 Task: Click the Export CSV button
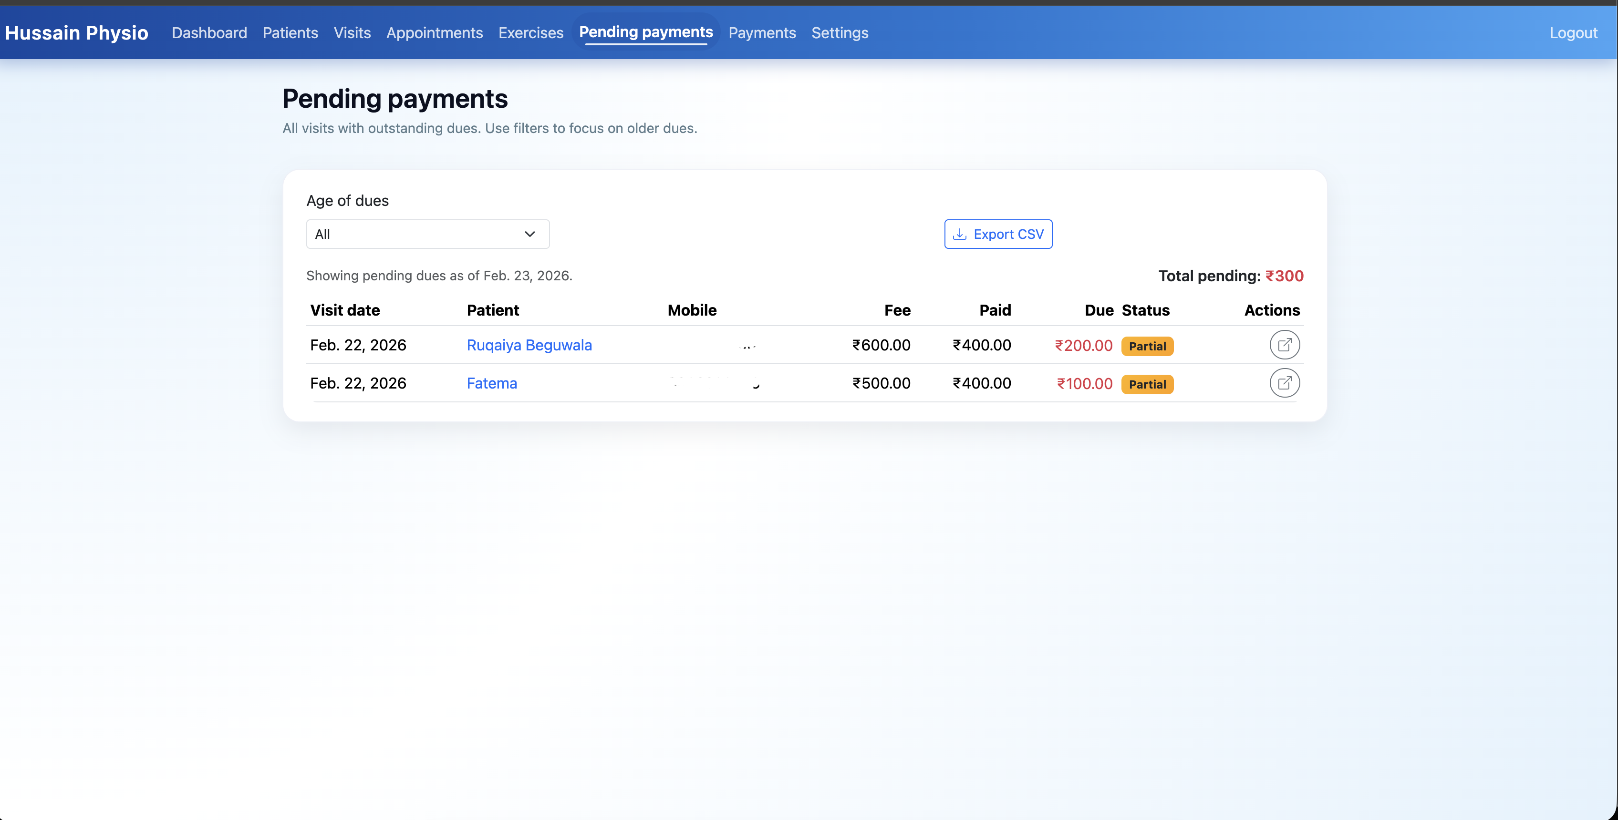click(997, 234)
